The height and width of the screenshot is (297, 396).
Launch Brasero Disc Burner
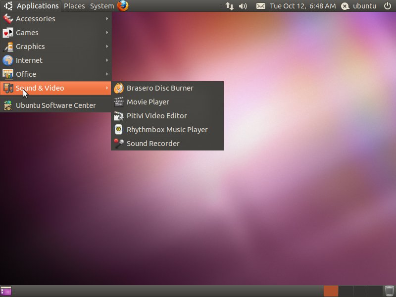click(x=167, y=88)
